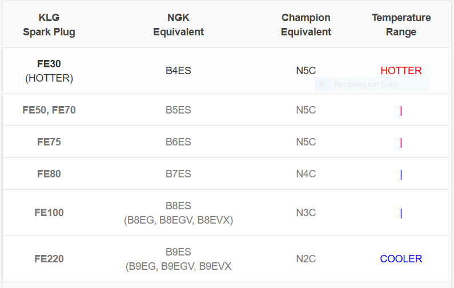This screenshot has width=454, height=288.
Task: Select the FE100 cell
Action: 49,213
